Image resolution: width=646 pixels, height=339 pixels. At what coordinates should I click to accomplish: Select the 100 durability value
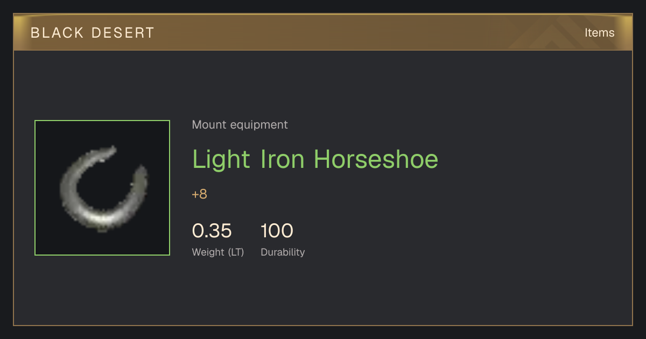click(x=277, y=231)
